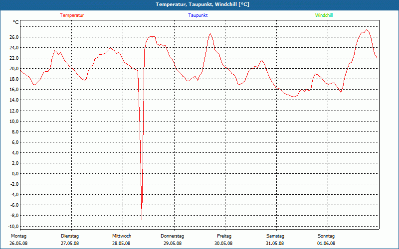This screenshot has height=249, width=399.
Task: Click the -8,0 y-axis value
Action: click(x=14, y=216)
